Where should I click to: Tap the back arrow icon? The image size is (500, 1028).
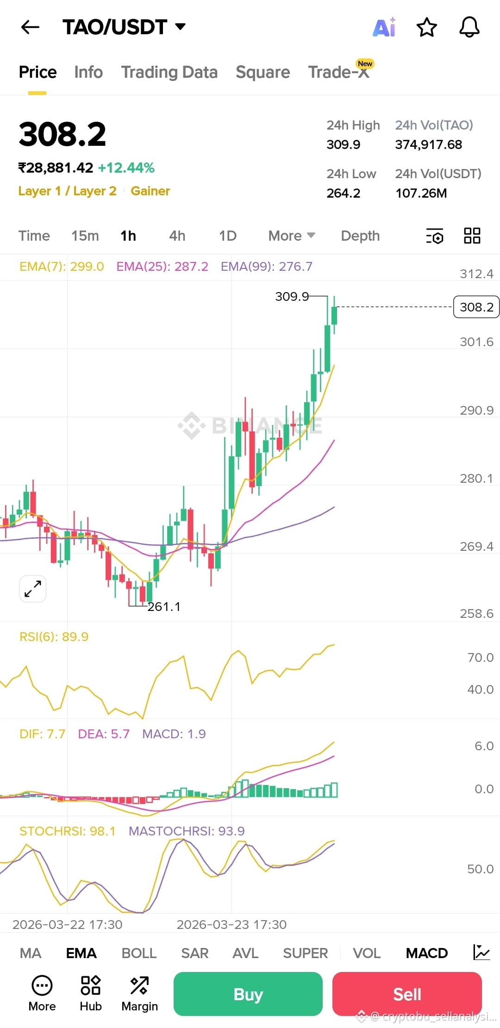[x=31, y=27]
